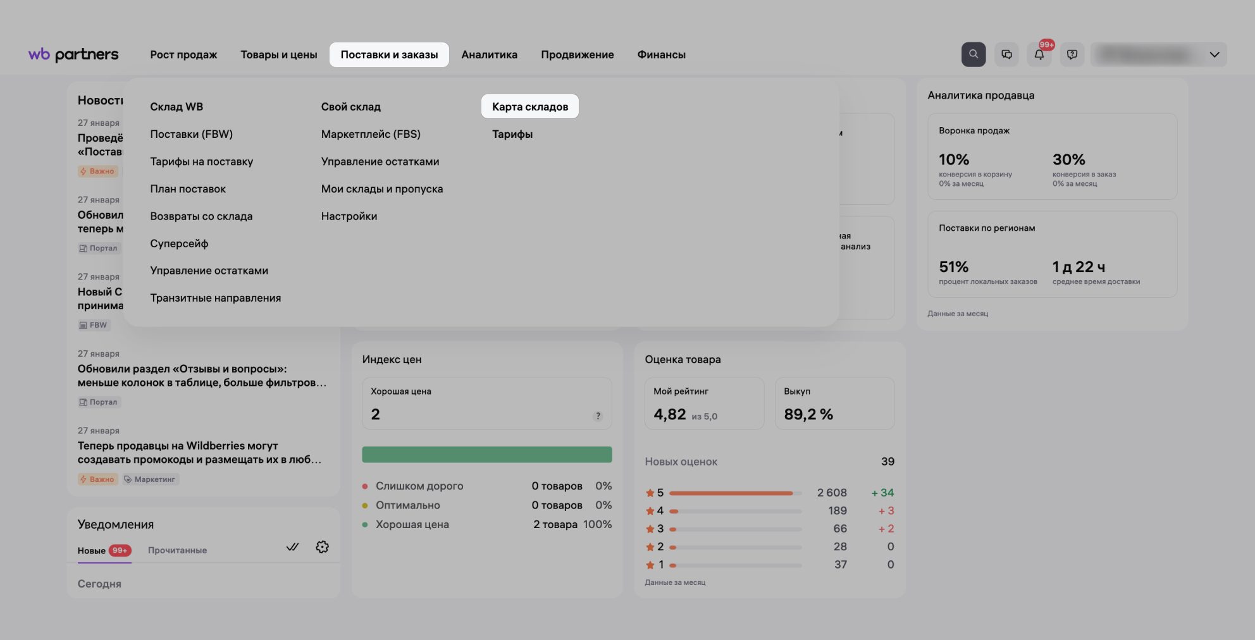Screen dimensions: 1255x640
Task: Open the notifications bell icon
Action: [1039, 54]
